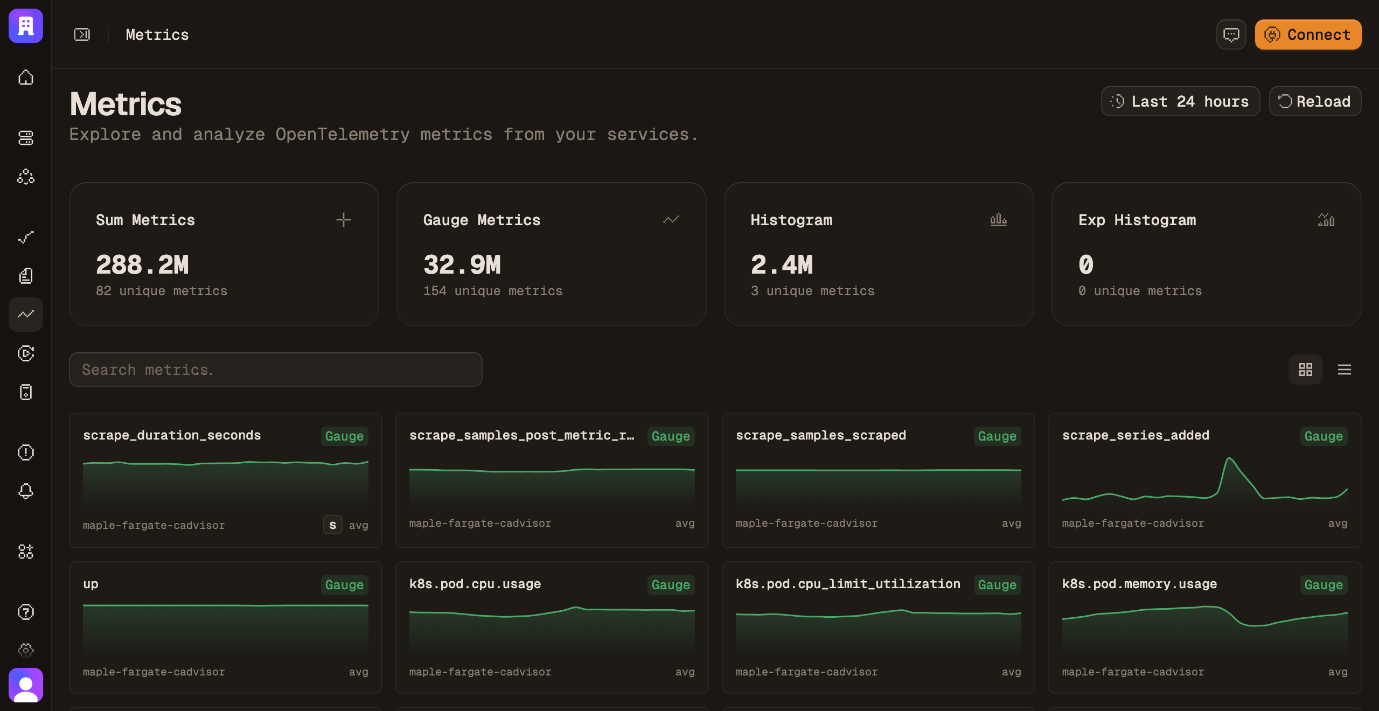Open the clipboard device icon in sidebar
The image size is (1379, 711).
coord(26,392)
